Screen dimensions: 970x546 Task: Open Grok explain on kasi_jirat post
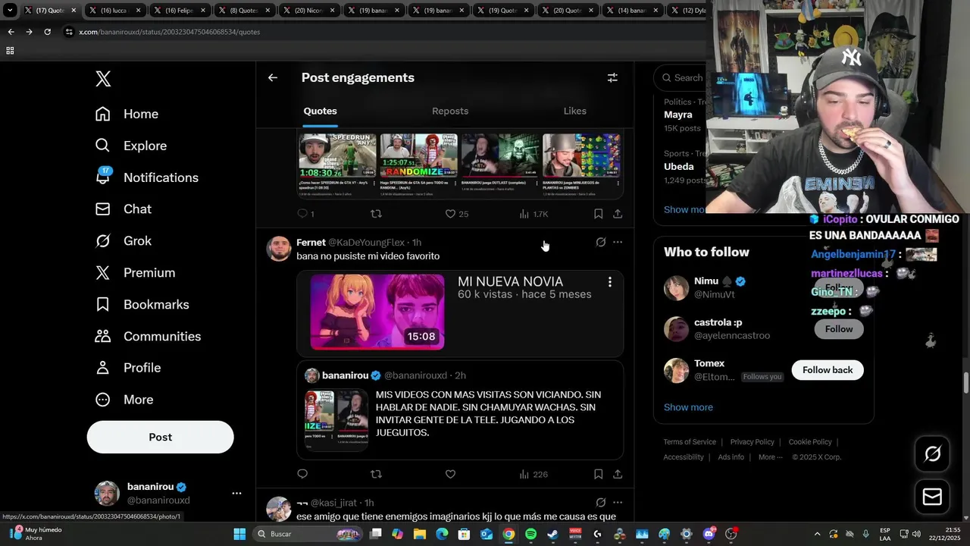(600, 502)
